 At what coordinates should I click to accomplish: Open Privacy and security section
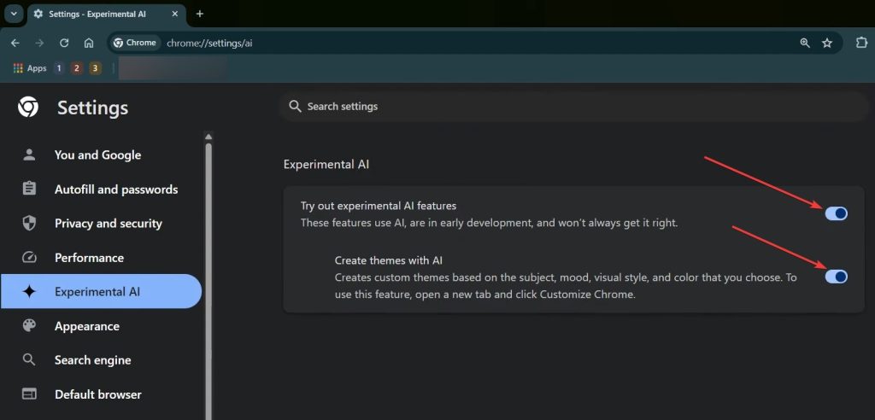click(x=101, y=223)
